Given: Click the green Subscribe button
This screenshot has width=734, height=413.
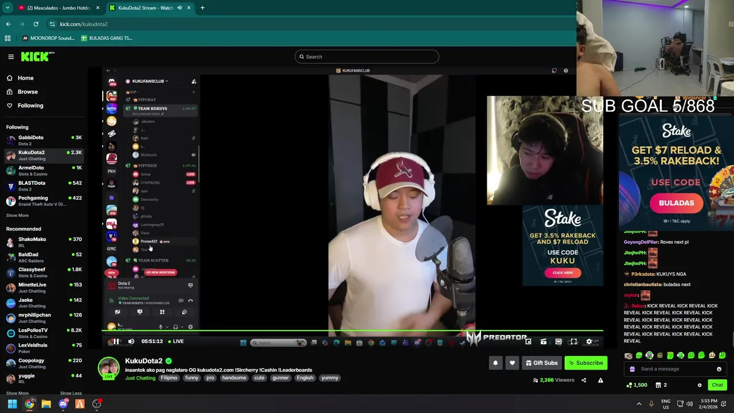Looking at the screenshot, I should coord(585,363).
